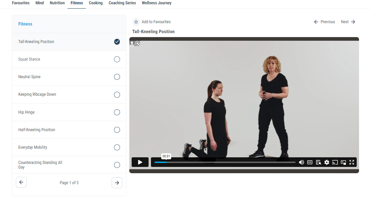
Task: Play the Tall-Kneeling Position video
Action: [140, 162]
